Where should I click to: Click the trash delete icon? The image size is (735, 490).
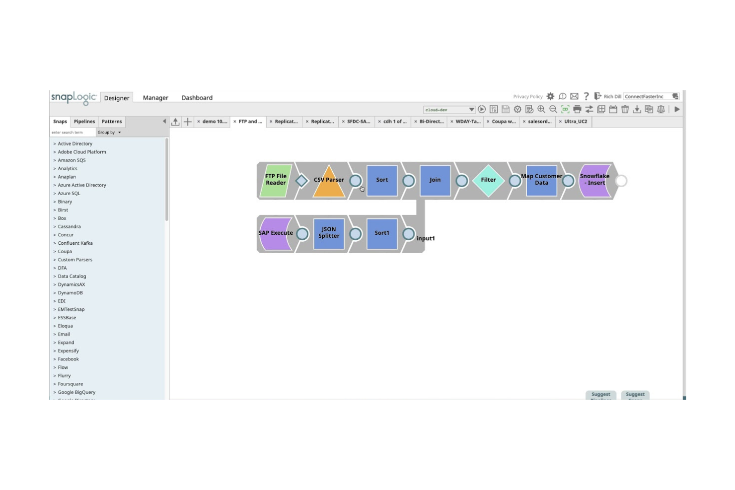click(x=625, y=109)
